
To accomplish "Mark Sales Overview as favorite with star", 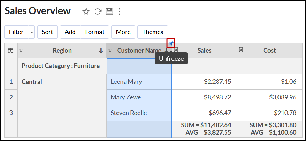I will click(x=86, y=11).
